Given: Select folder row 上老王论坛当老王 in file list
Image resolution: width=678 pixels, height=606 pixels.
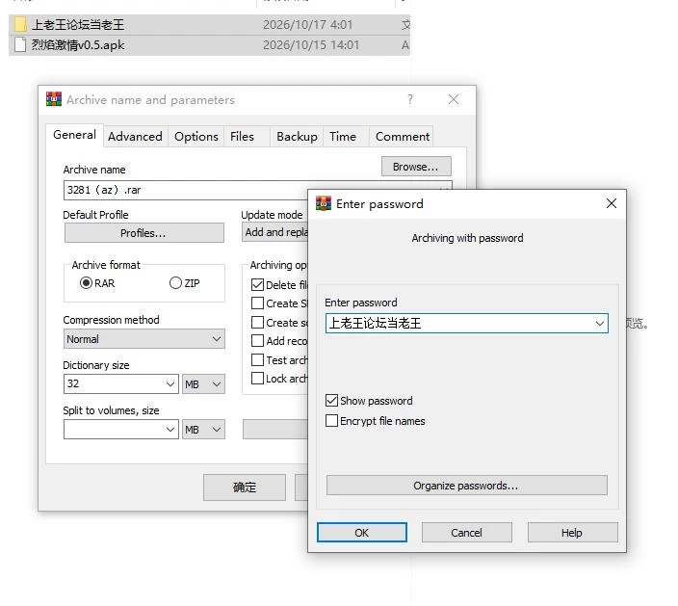Looking at the screenshot, I should pyautogui.click(x=209, y=25).
